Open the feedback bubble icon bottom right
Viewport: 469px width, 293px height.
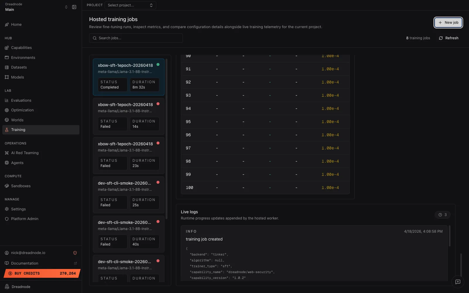[458, 282]
